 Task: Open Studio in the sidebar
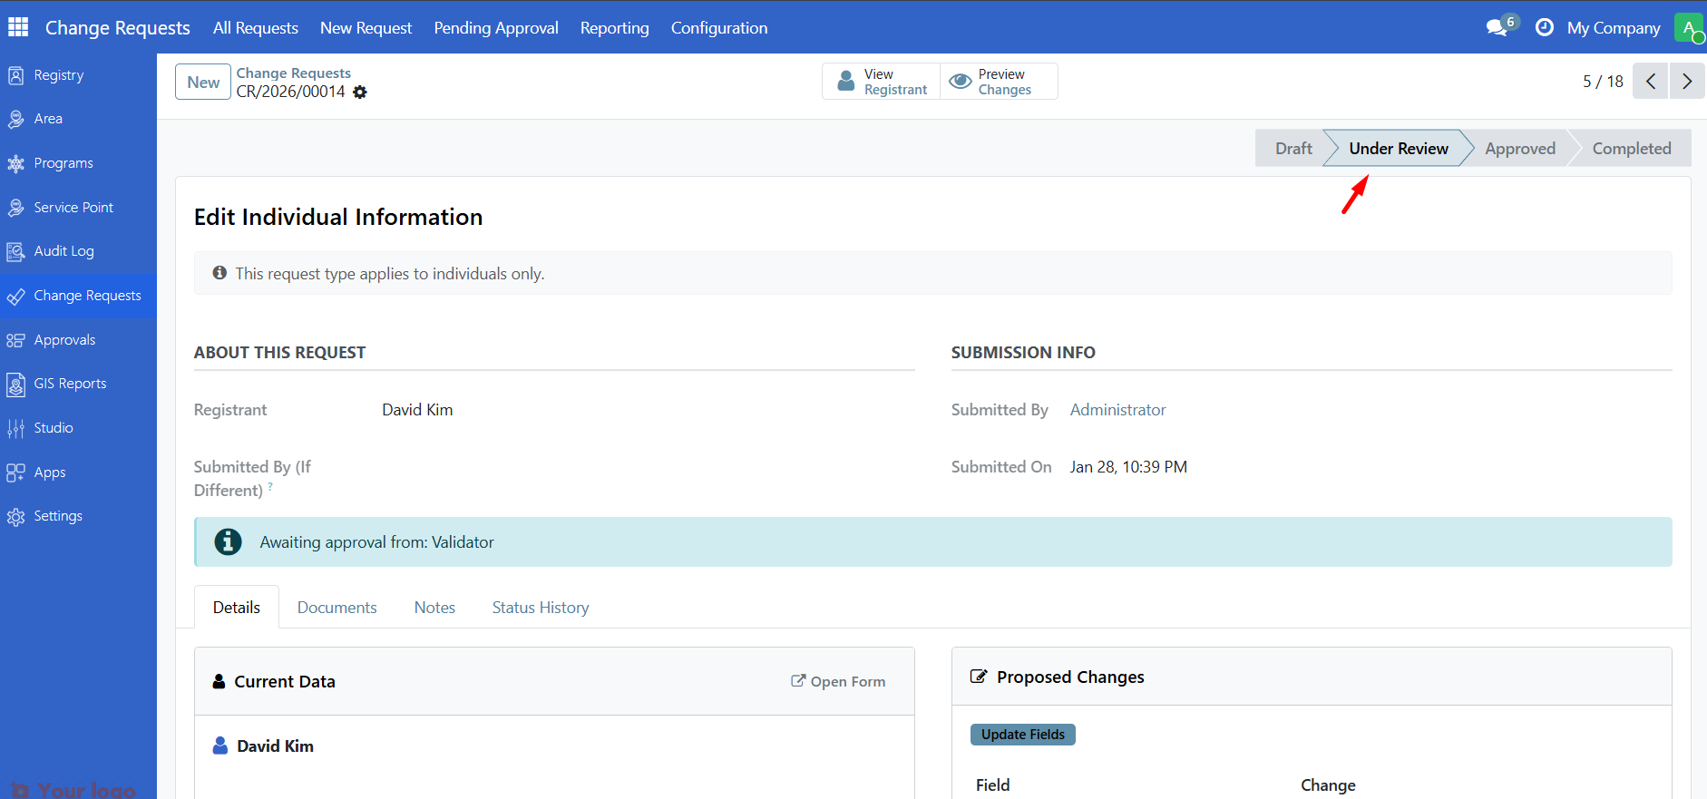(x=53, y=428)
